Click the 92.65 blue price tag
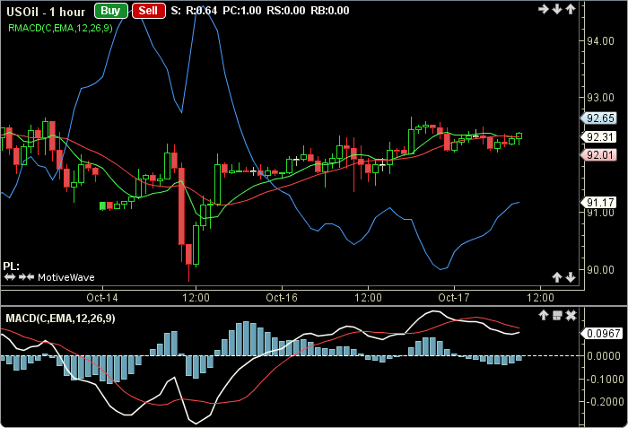This screenshot has height=428, width=628. click(x=599, y=118)
